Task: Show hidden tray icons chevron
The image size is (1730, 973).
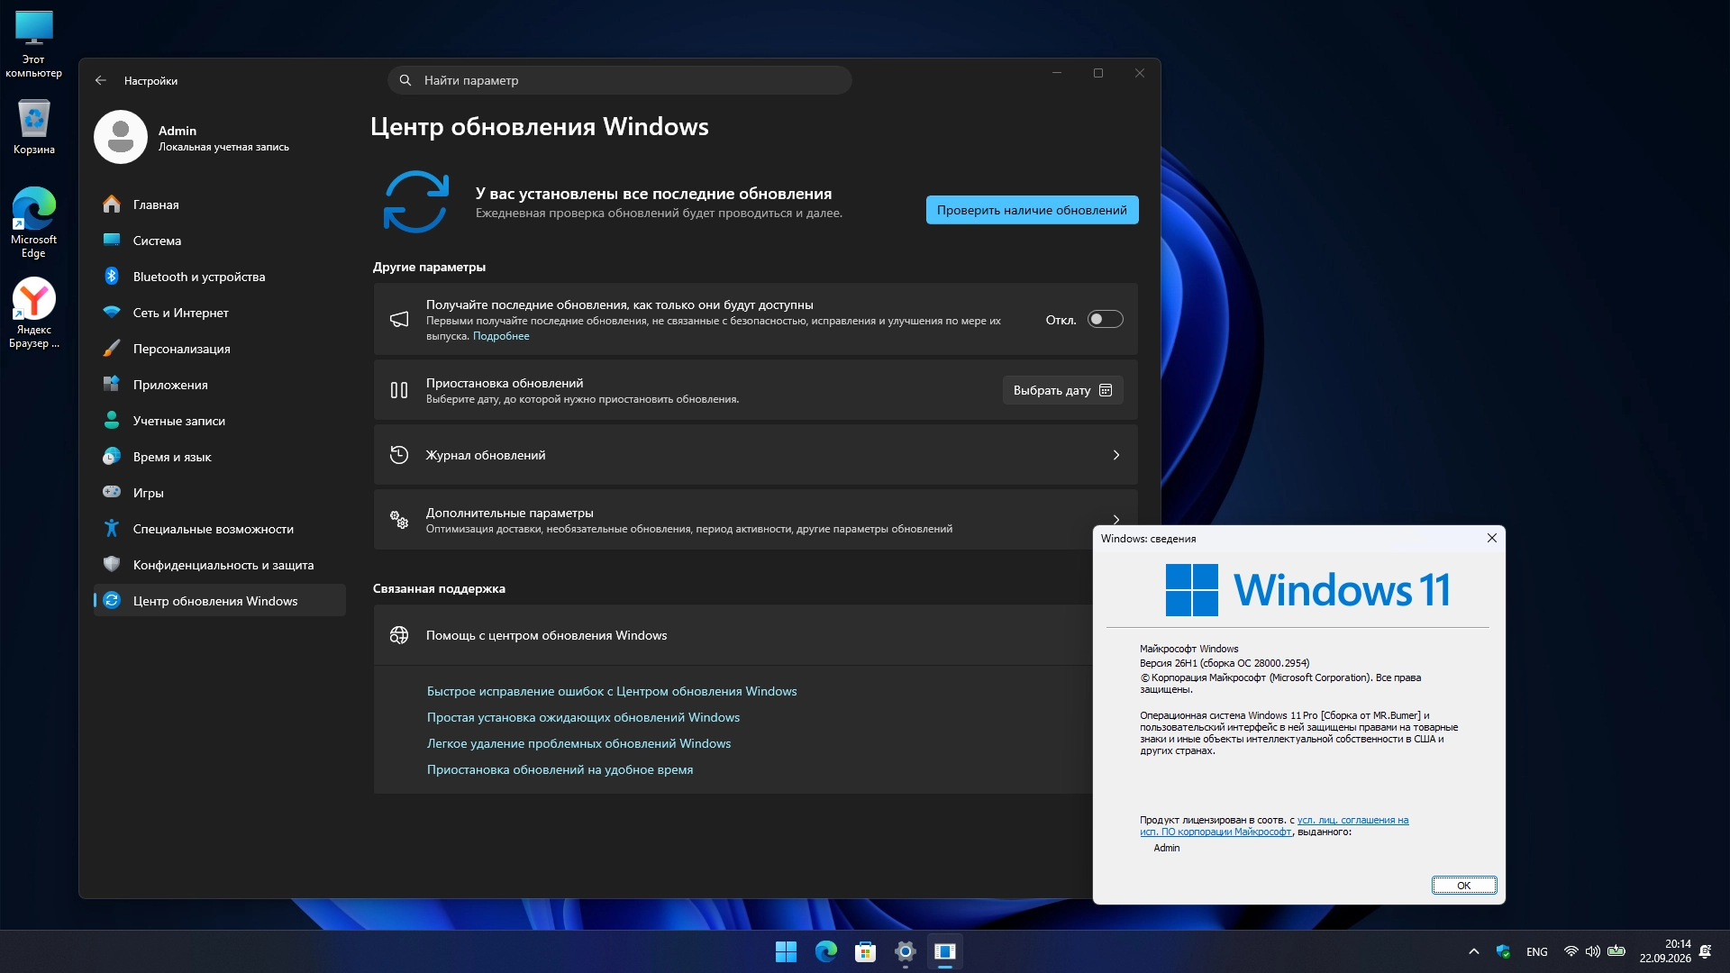Action: click(x=1473, y=951)
